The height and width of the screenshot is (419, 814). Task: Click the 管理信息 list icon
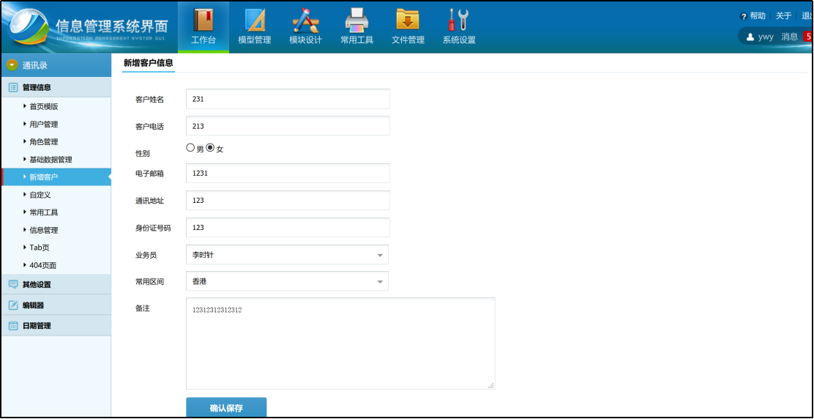[13, 87]
